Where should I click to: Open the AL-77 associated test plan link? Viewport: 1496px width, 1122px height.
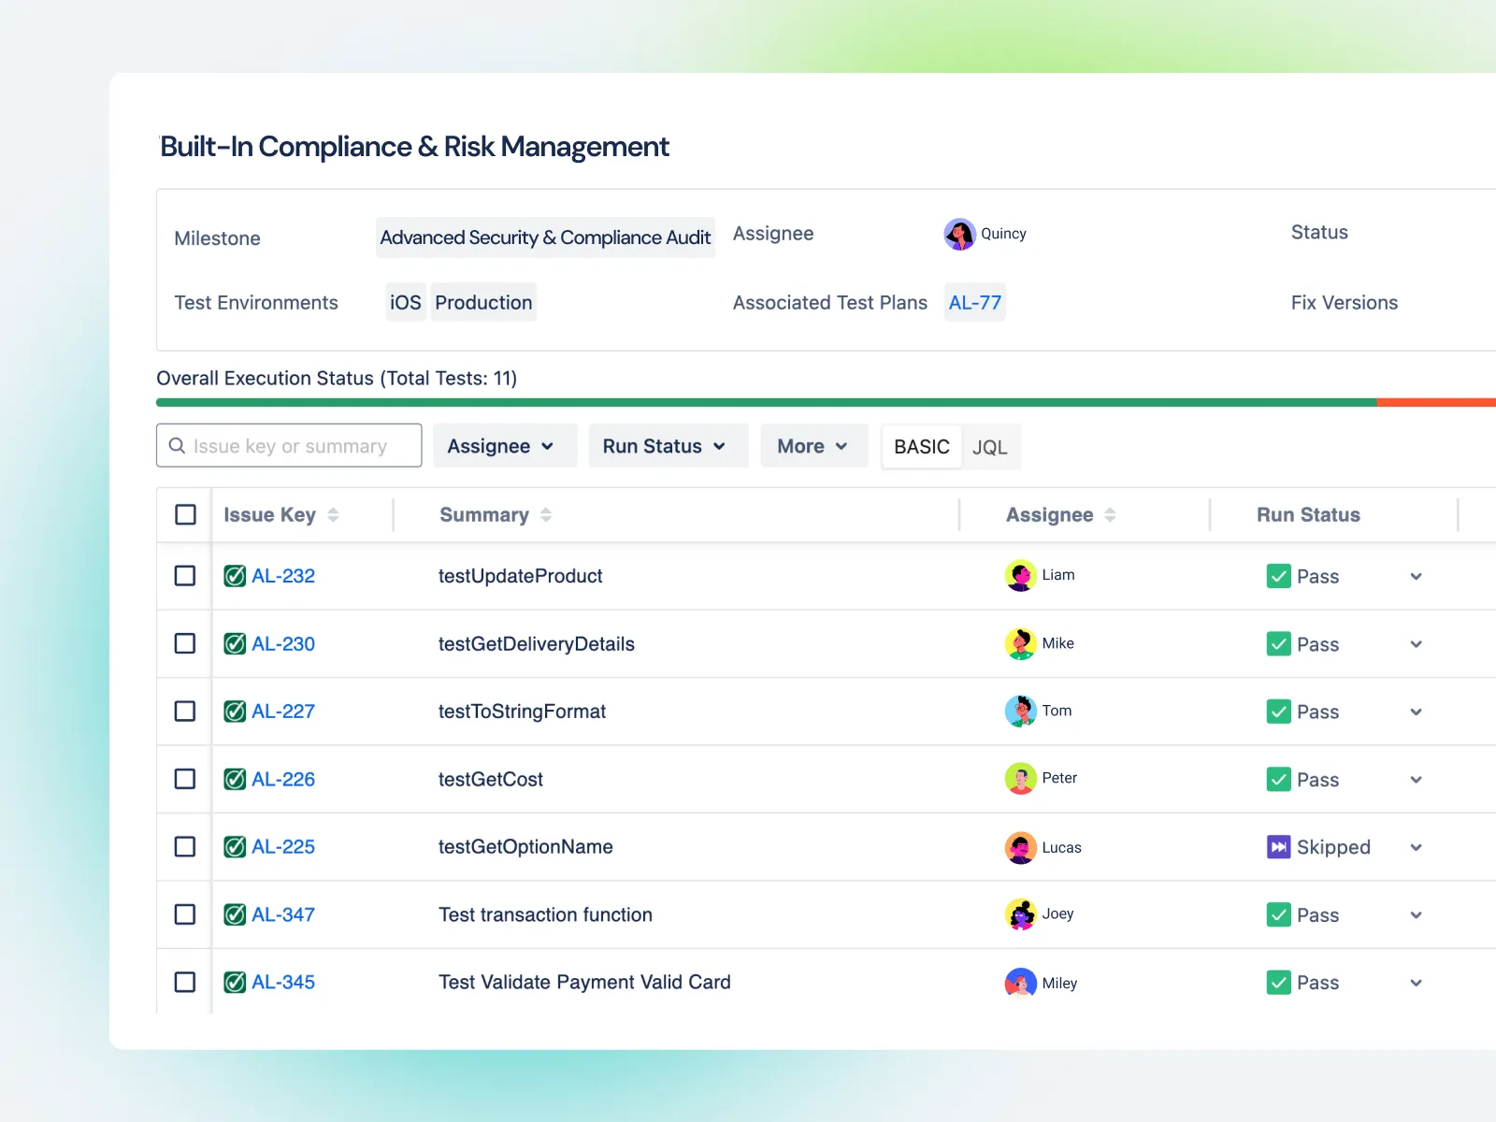[x=974, y=302]
